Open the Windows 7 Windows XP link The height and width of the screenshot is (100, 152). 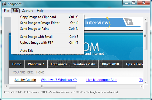tap(59, 80)
